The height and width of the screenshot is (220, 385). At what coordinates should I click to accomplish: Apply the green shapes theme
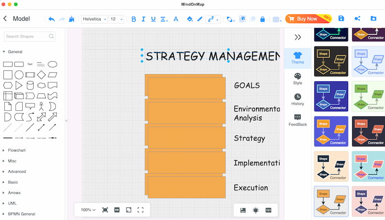click(x=368, y=96)
